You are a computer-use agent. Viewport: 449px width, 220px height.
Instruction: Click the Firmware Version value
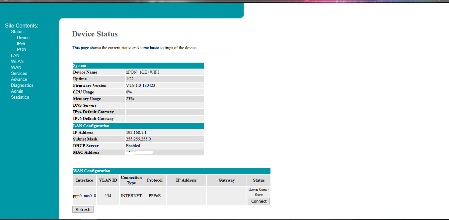140,85
